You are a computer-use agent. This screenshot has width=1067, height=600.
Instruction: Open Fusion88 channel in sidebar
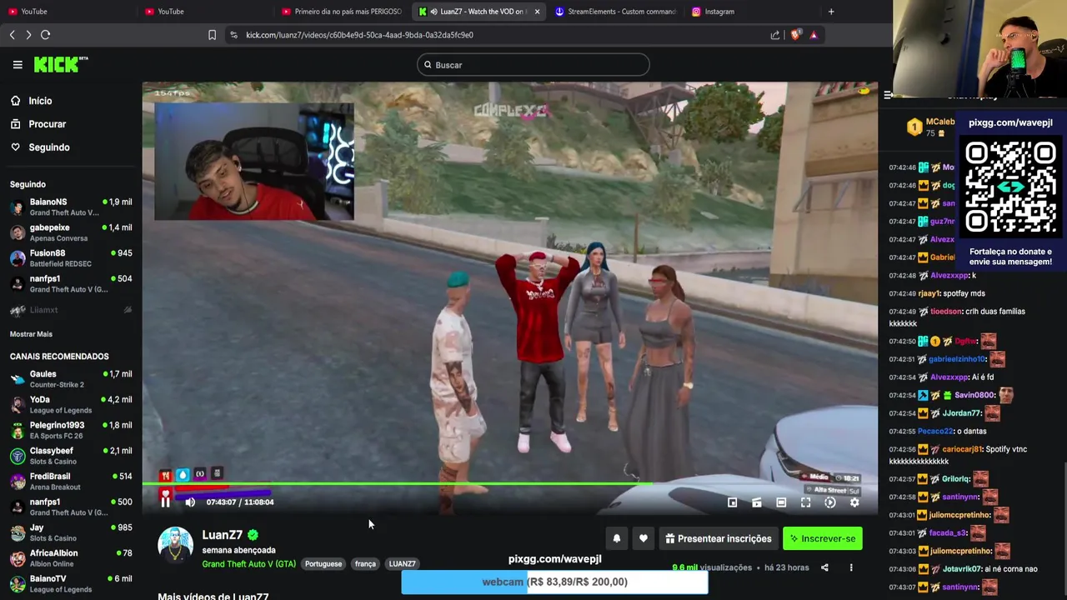coord(71,258)
